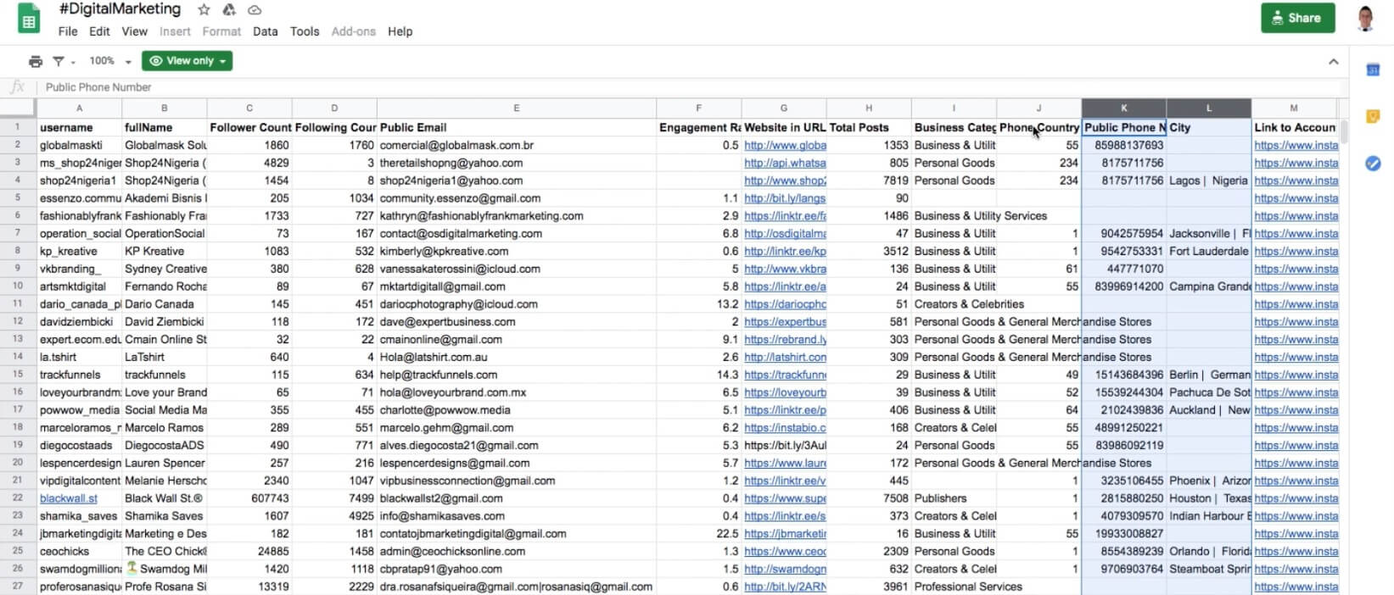
Task: Open the blackwall.st username link
Action: click(x=68, y=498)
